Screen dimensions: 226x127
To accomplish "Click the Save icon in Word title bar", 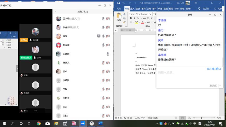I will [118, 3].
